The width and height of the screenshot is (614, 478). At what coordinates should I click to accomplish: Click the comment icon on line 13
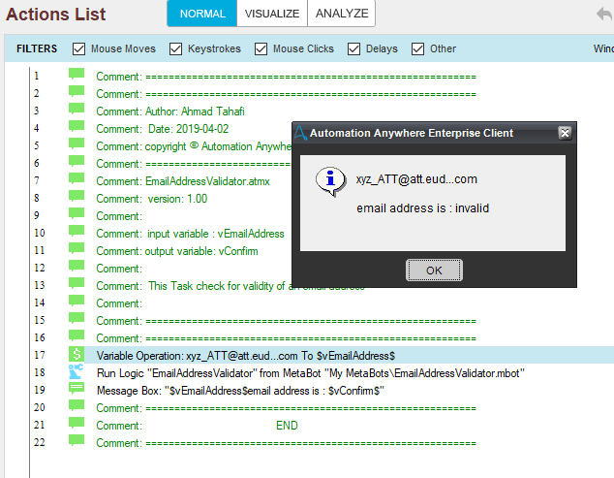(x=77, y=283)
